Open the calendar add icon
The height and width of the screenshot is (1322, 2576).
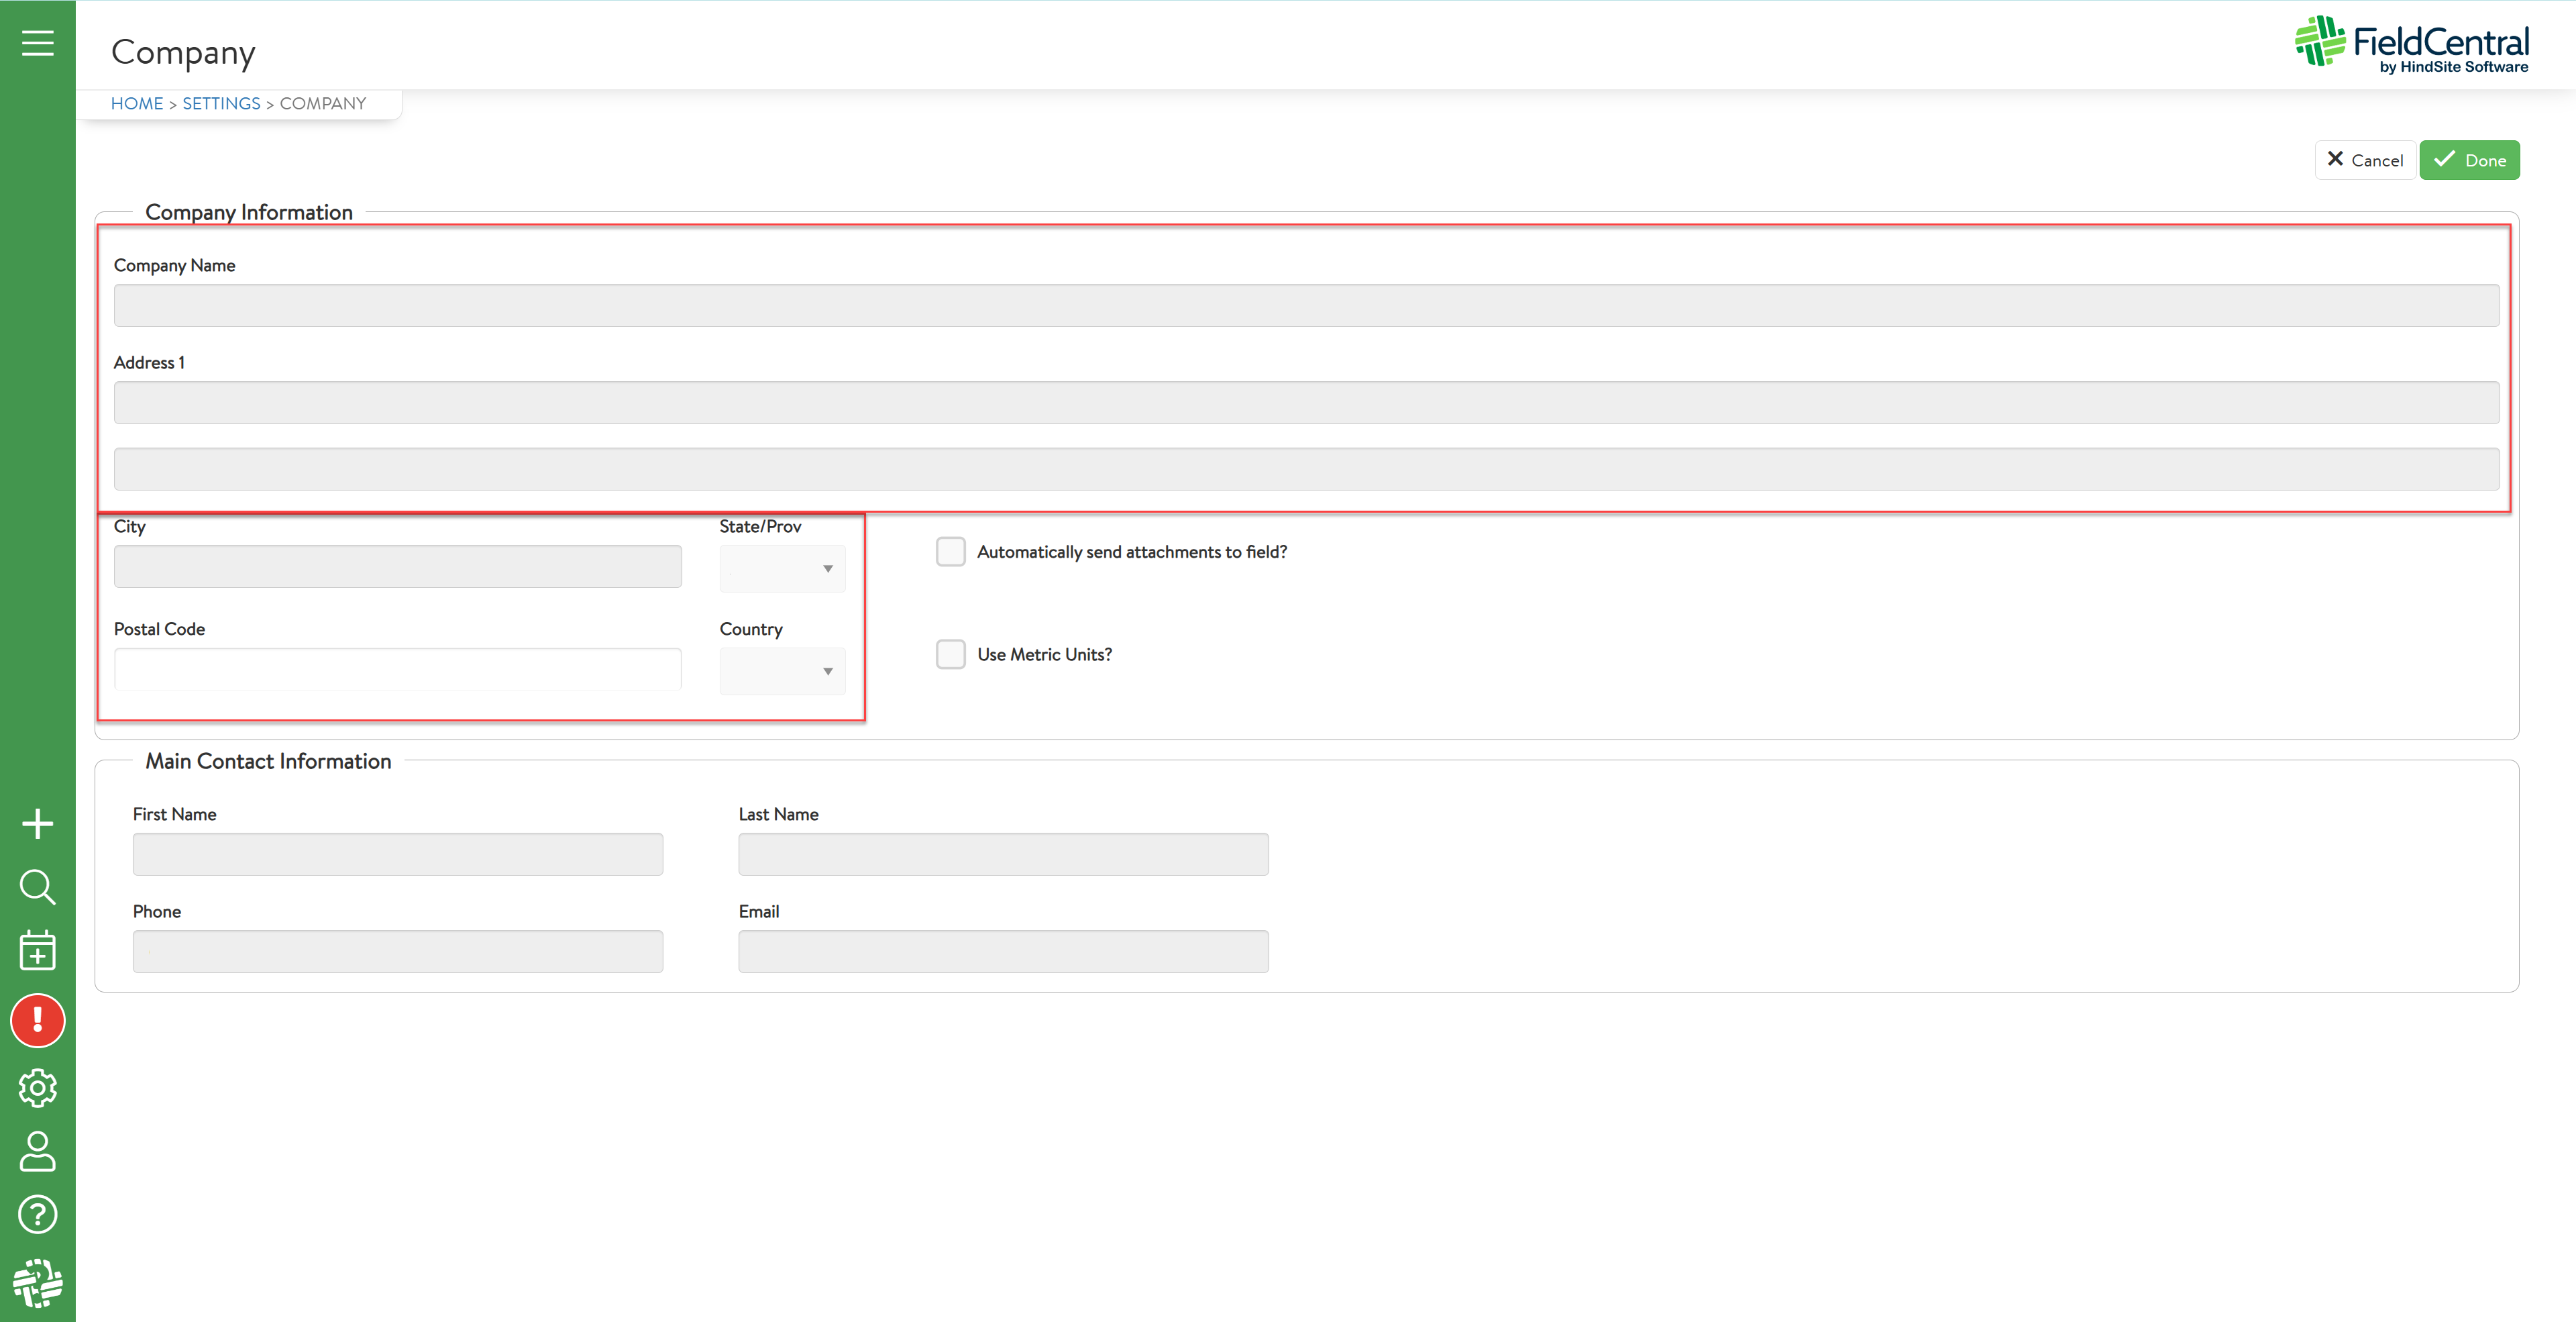pos(38,950)
